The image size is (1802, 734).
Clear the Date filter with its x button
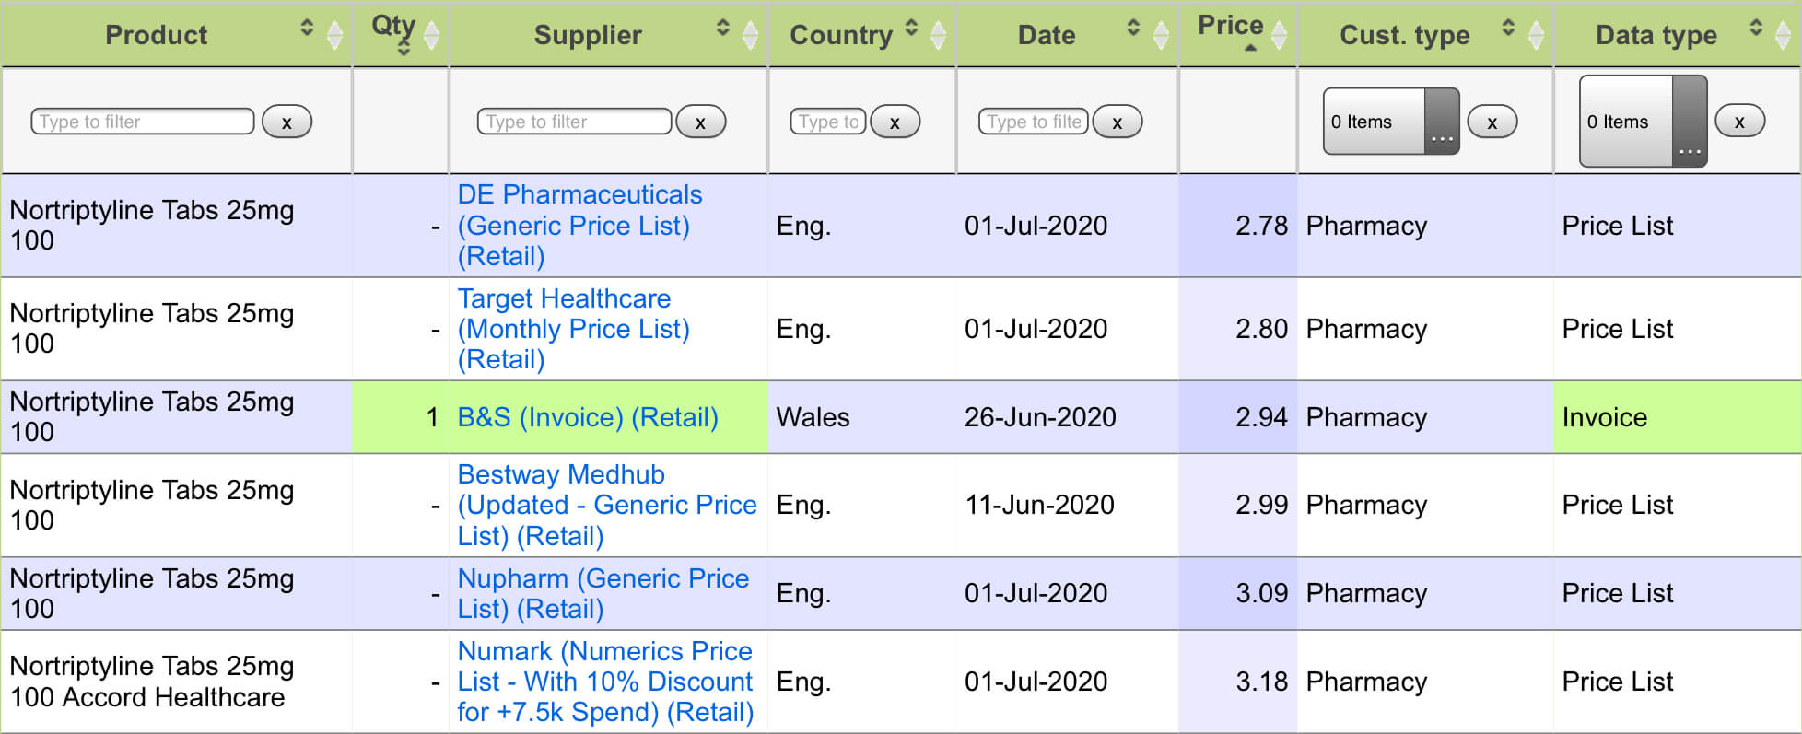[x=1117, y=122]
